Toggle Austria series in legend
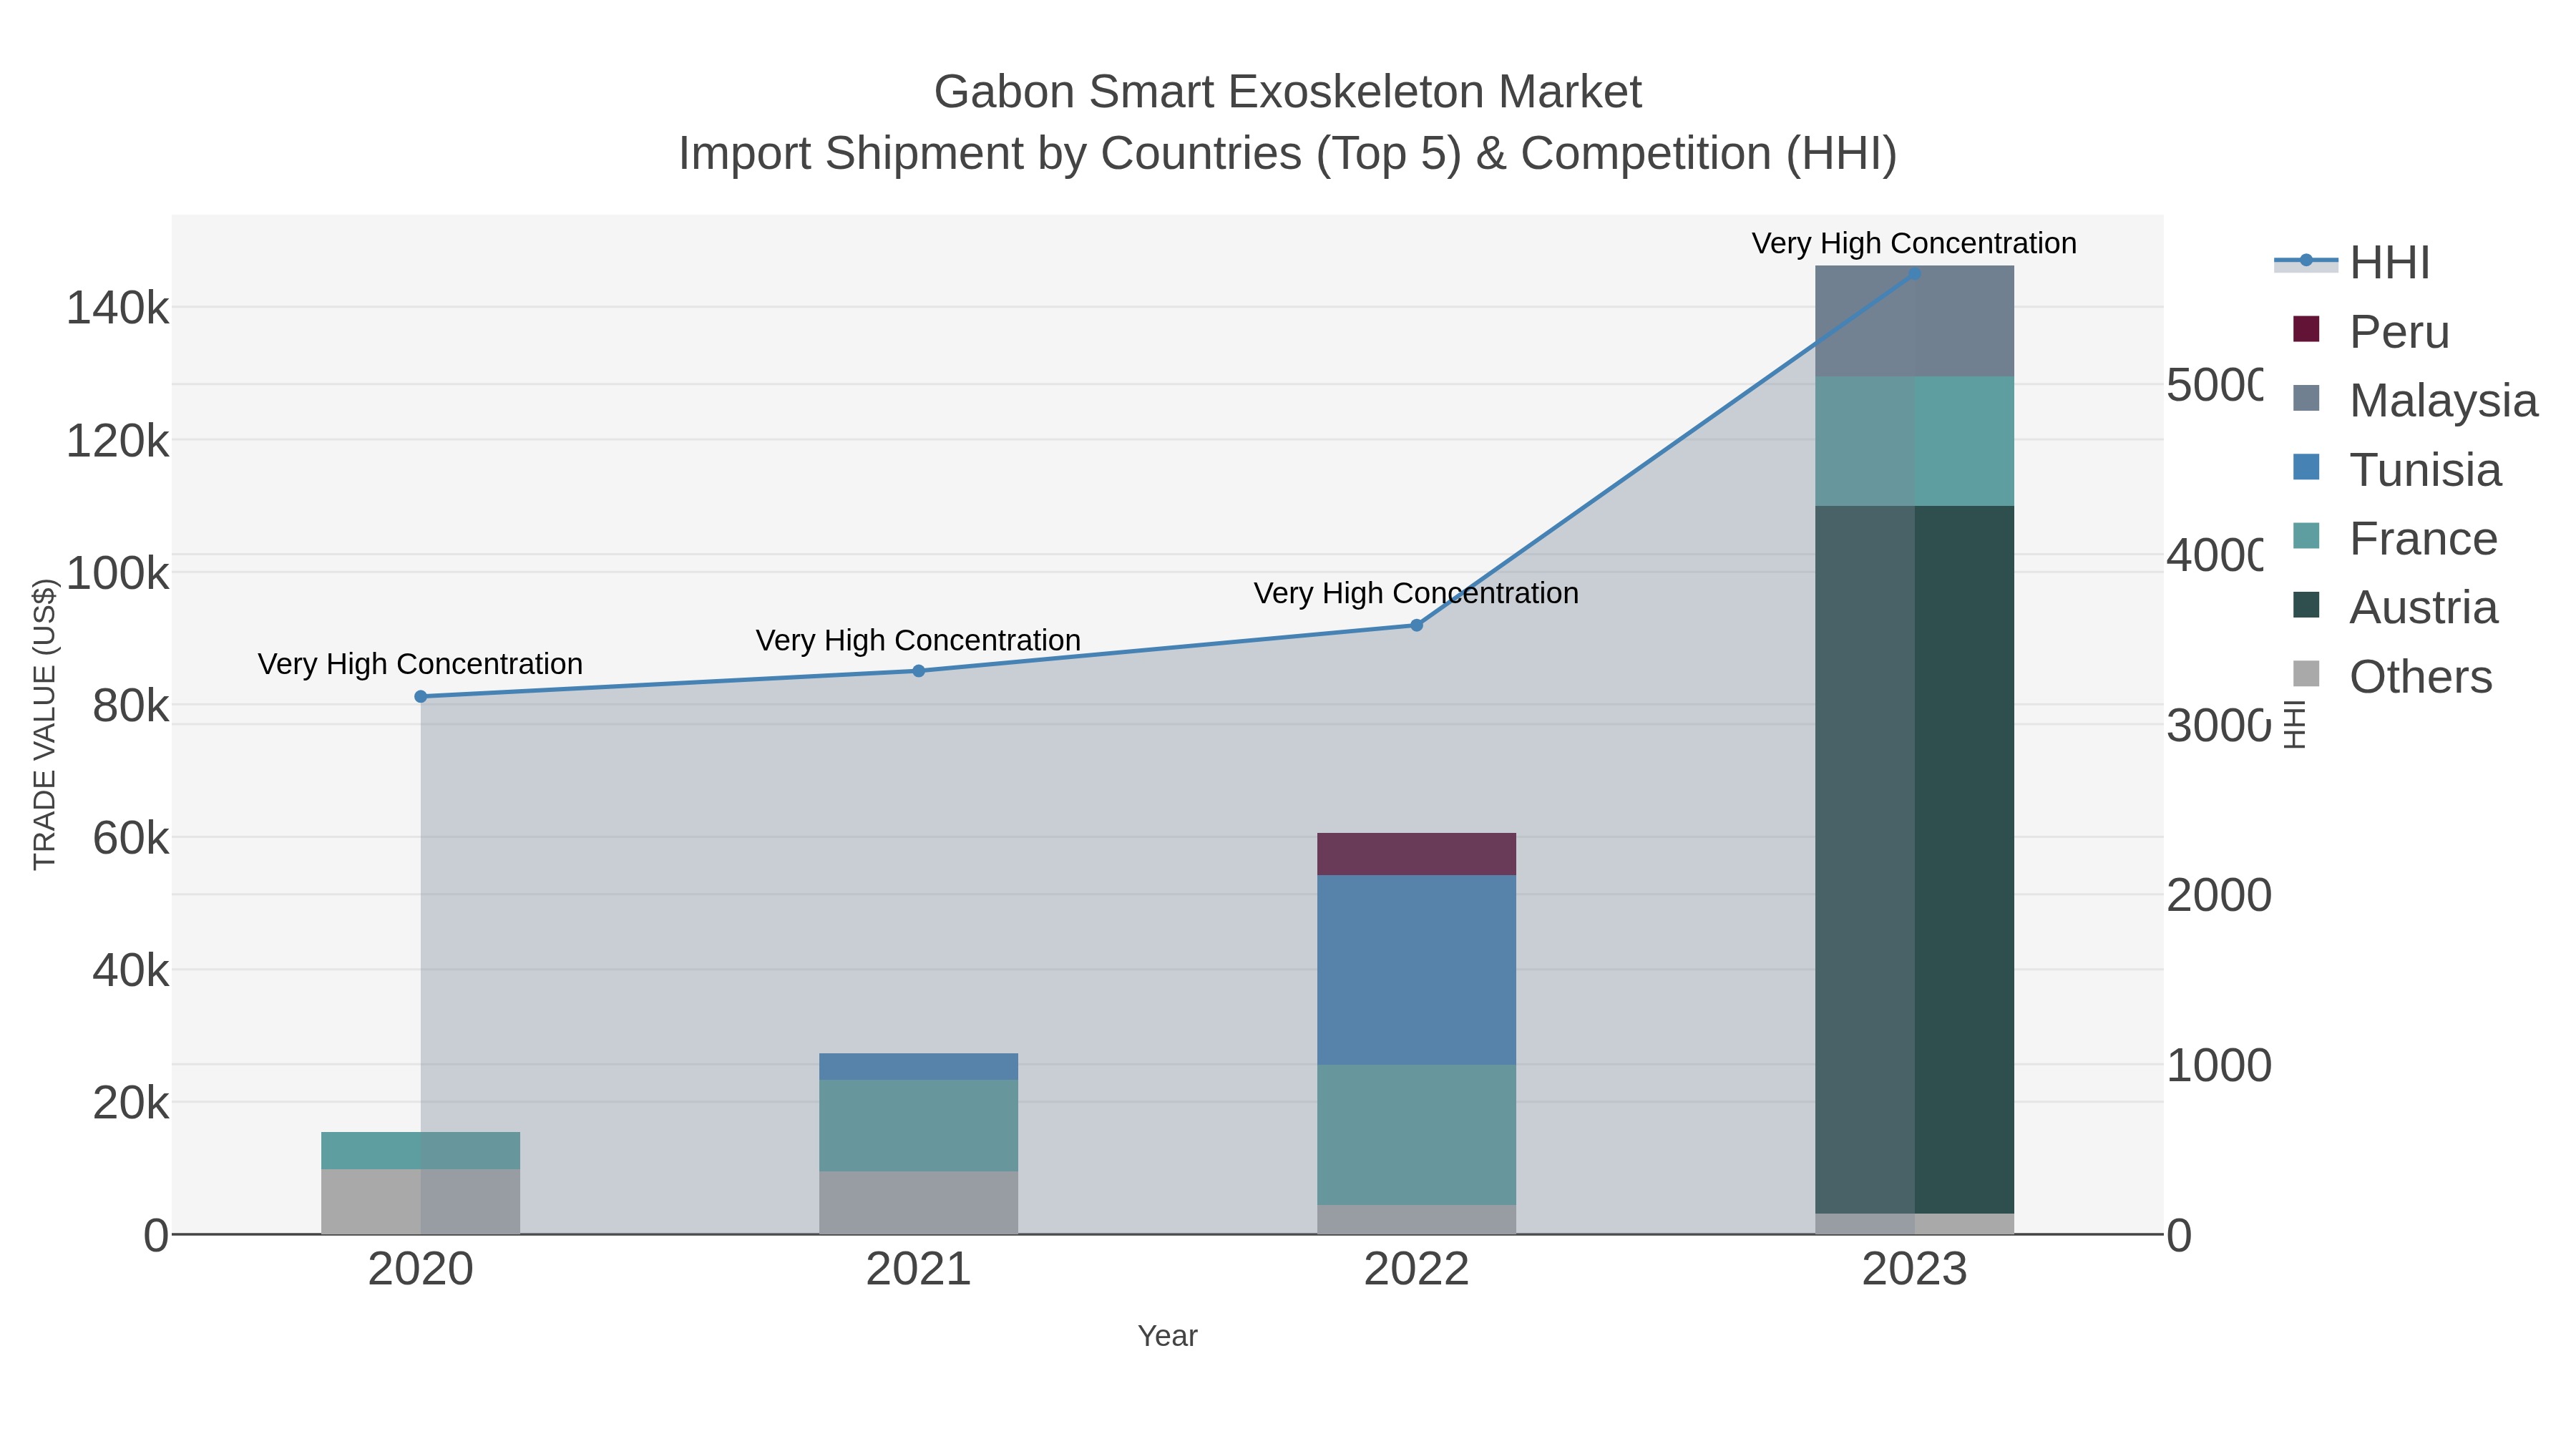The height and width of the screenshot is (1449, 2576). (2394, 607)
